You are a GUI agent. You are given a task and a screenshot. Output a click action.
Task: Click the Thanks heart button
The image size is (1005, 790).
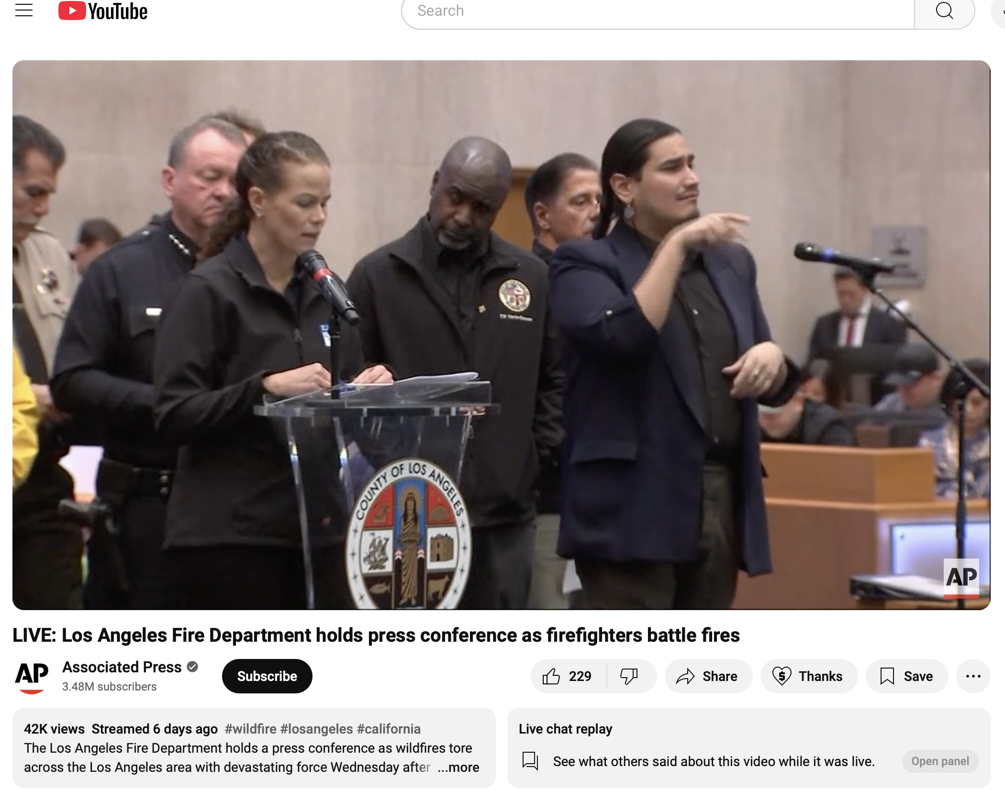[808, 676]
